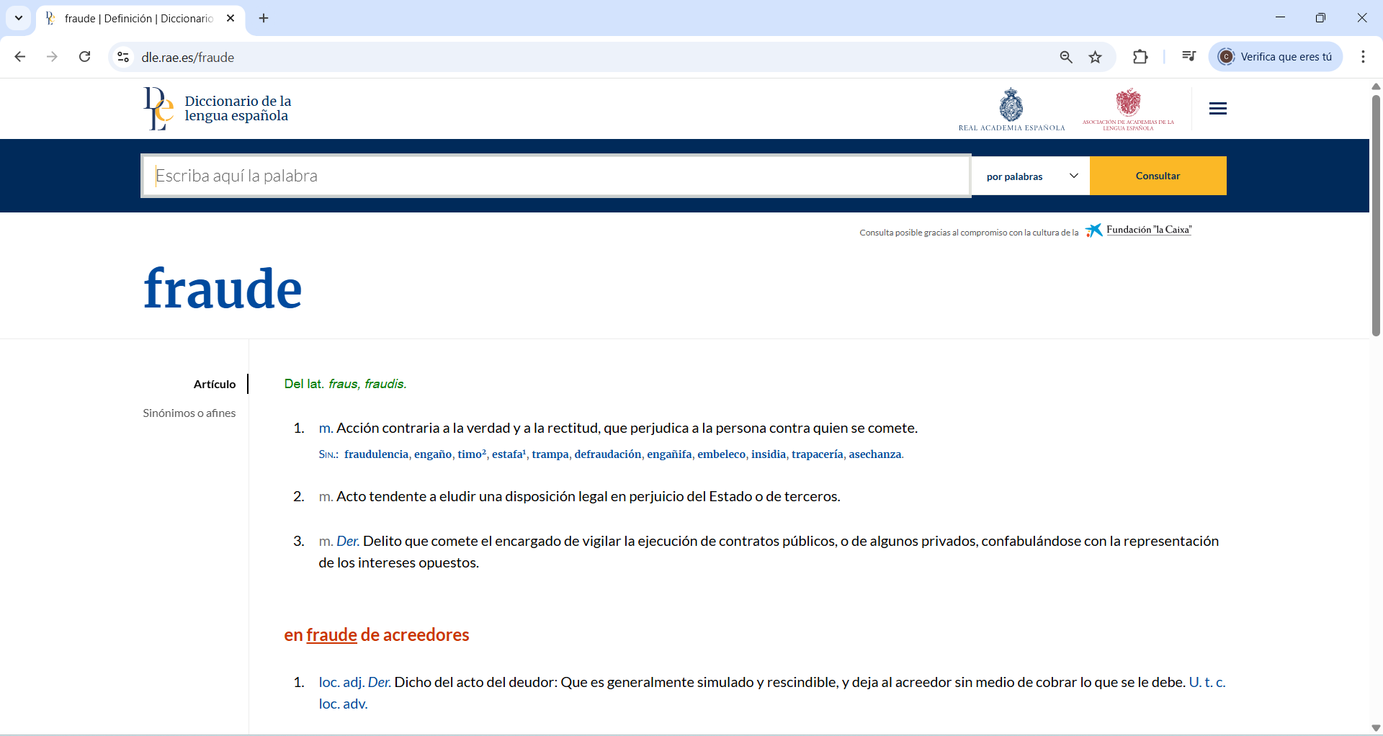Open the zoom magnifier icon in address bar
This screenshot has height=736, width=1383.
pos(1066,58)
